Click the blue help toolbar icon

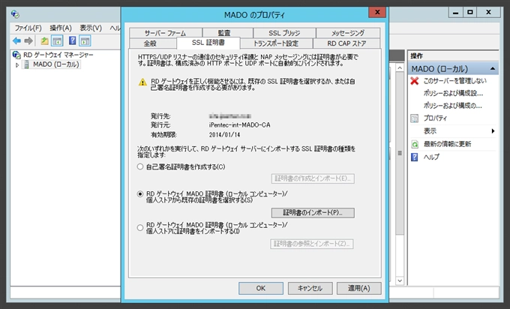point(73,40)
